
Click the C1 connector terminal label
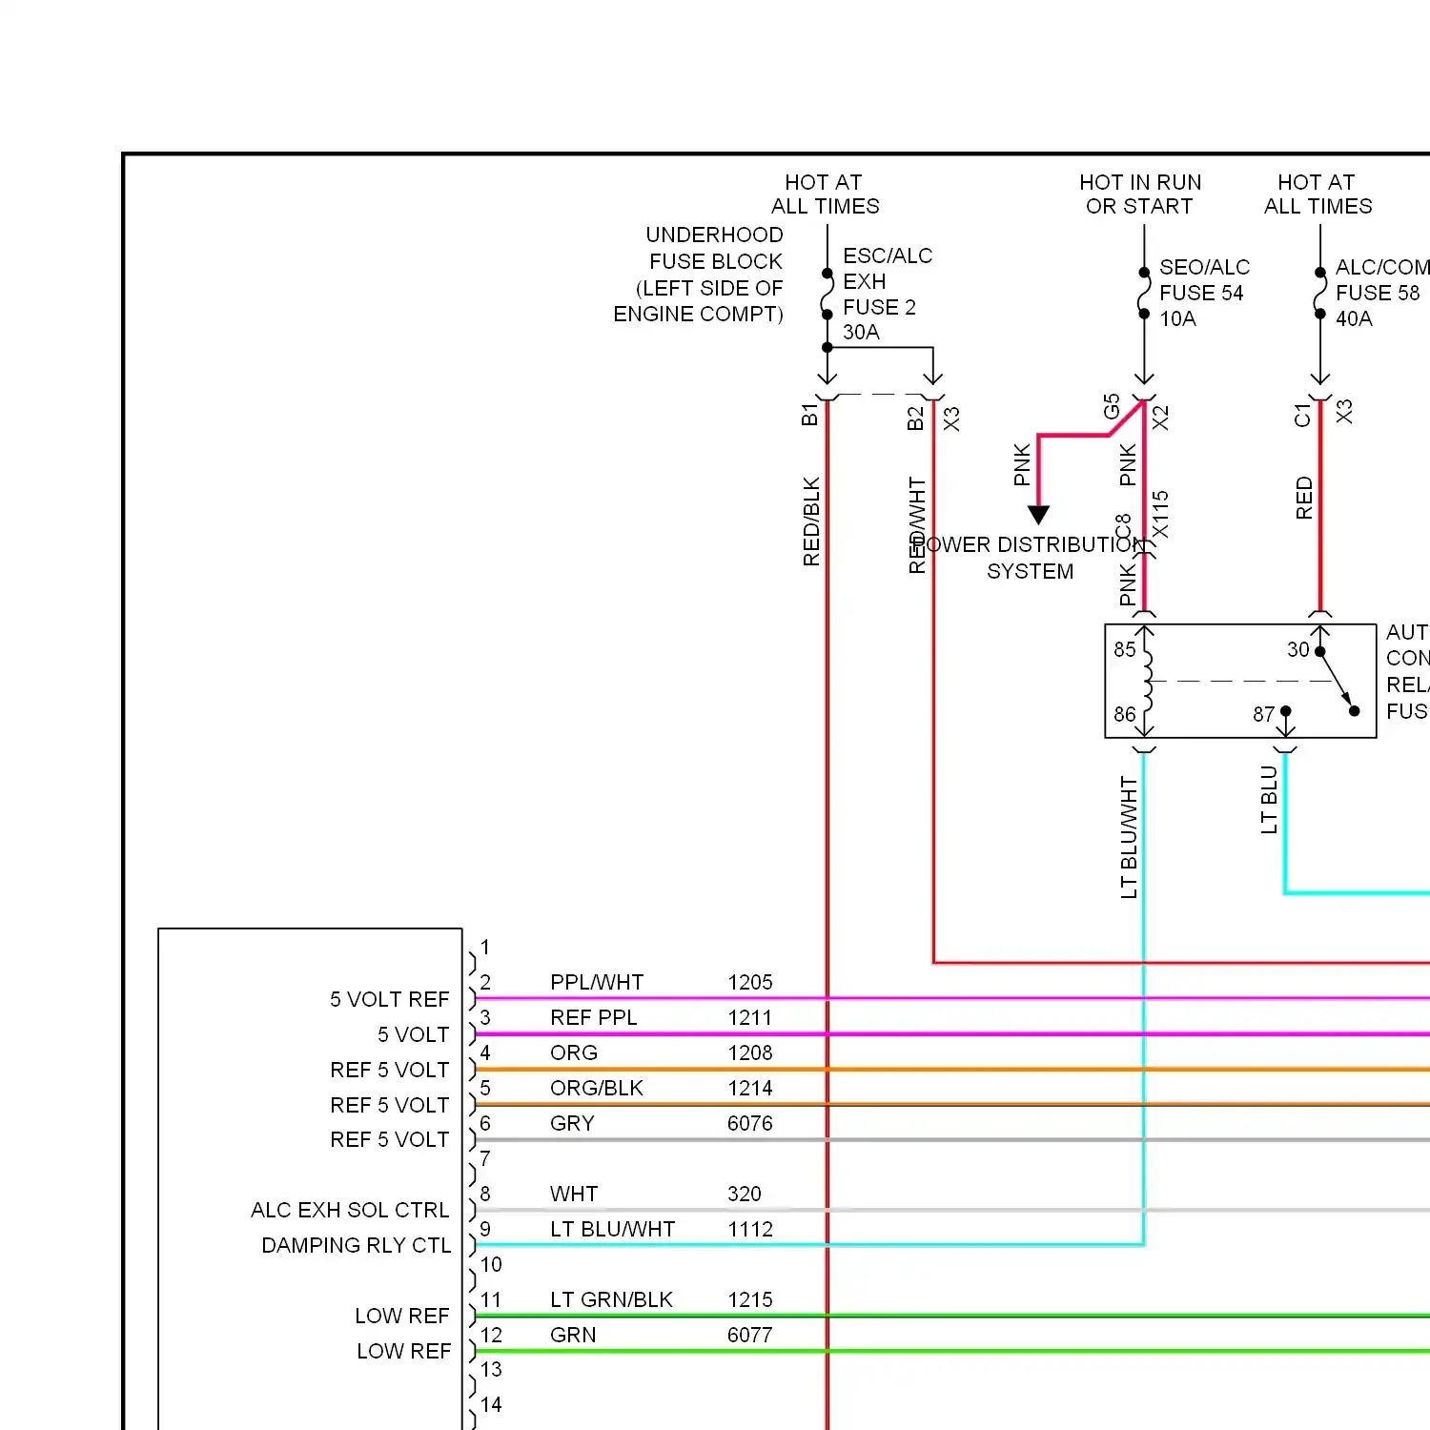pos(1302,415)
